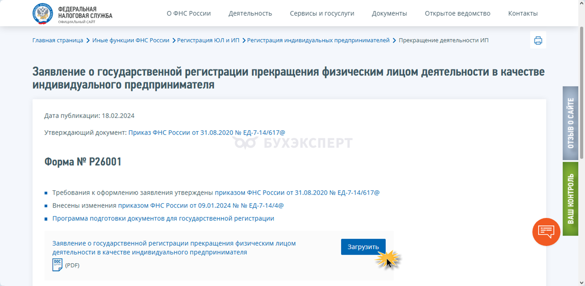The image size is (585, 286).
Task: Open the blue 'Заявление о государственной регистрации прекращения' download link
Action: [x=174, y=247]
